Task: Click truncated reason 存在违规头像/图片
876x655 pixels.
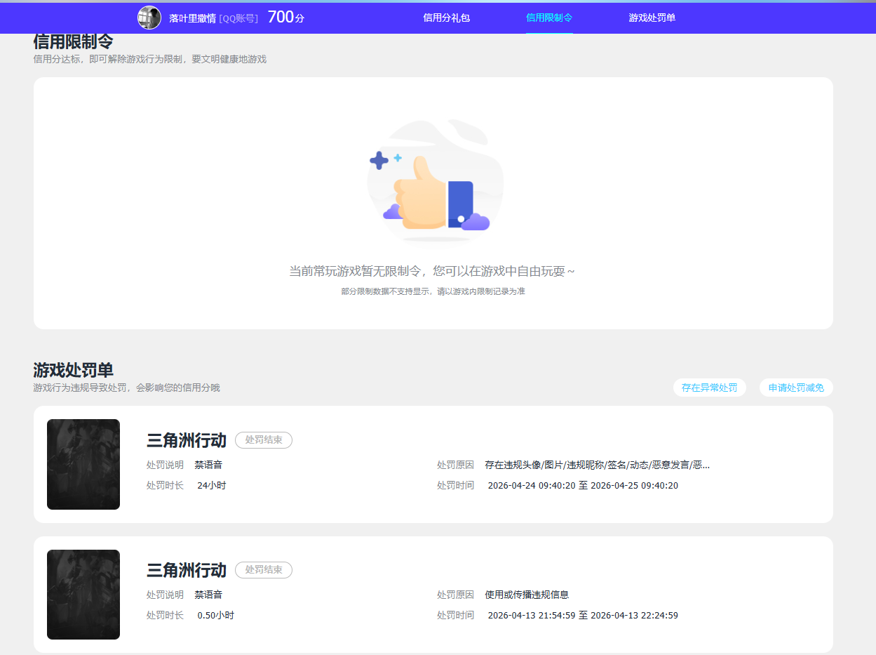Action: point(597,465)
